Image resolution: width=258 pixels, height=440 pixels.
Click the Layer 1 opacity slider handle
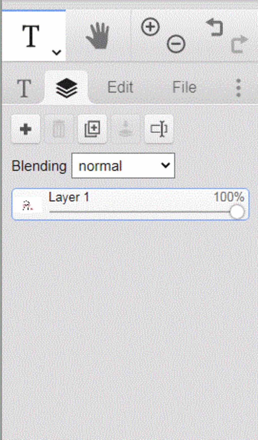[237, 212]
